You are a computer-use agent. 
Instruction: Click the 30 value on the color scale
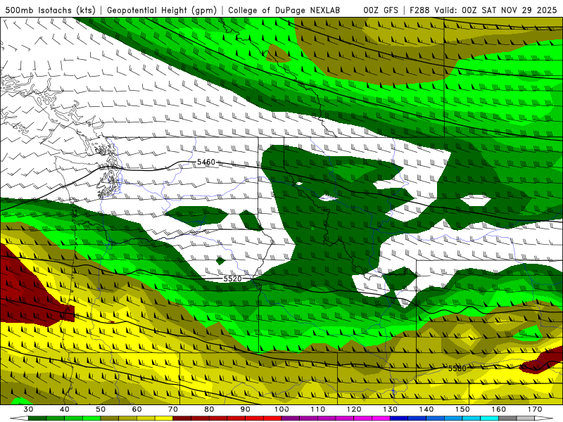(x=28, y=409)
